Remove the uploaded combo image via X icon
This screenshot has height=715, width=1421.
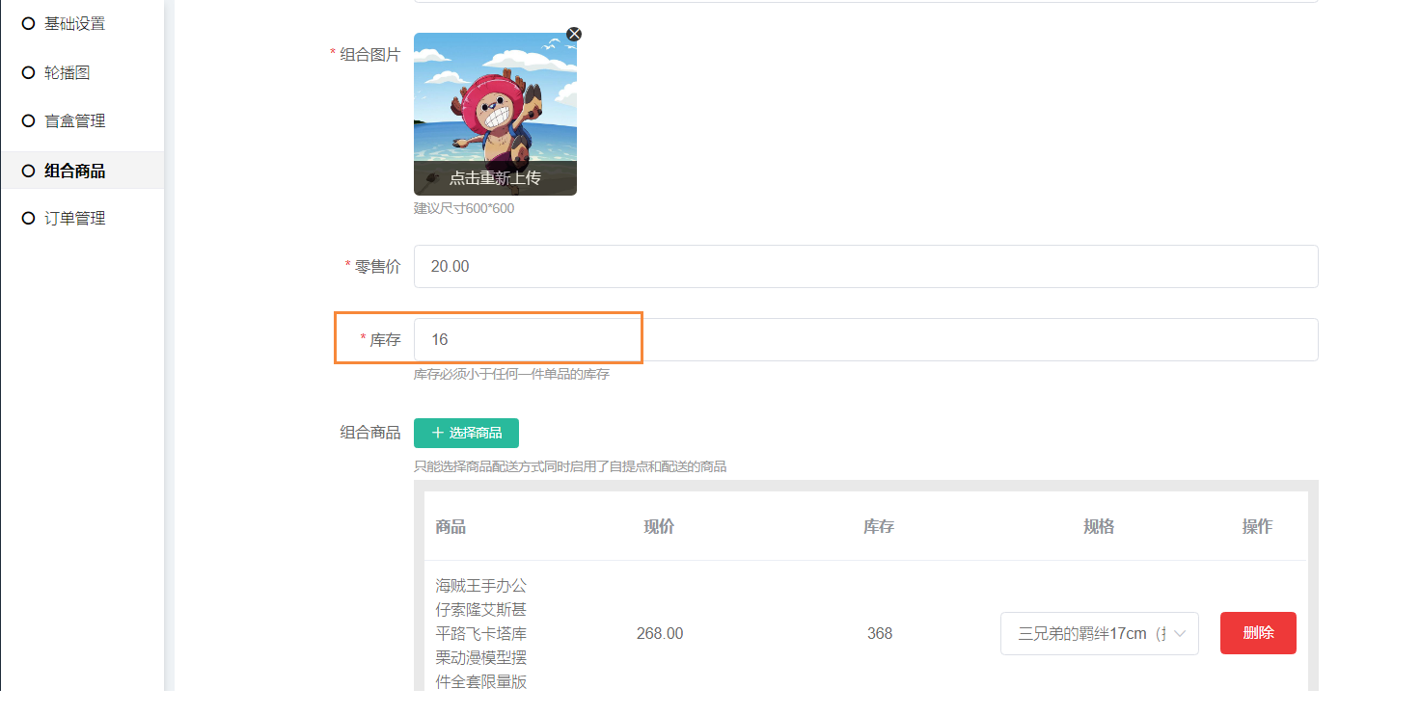[x=574, y=34]
